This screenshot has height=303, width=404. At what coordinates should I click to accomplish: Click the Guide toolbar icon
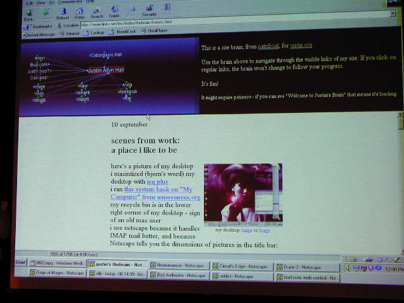point(114,13)
